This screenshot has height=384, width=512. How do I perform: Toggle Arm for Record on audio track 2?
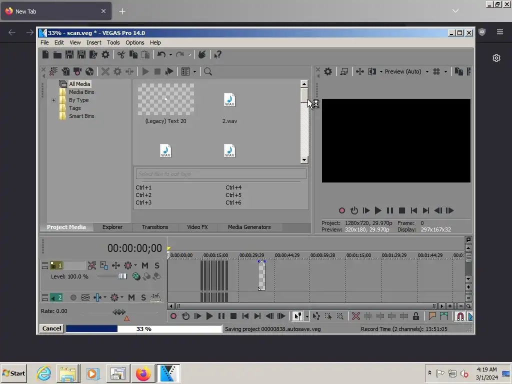(73, 297)
